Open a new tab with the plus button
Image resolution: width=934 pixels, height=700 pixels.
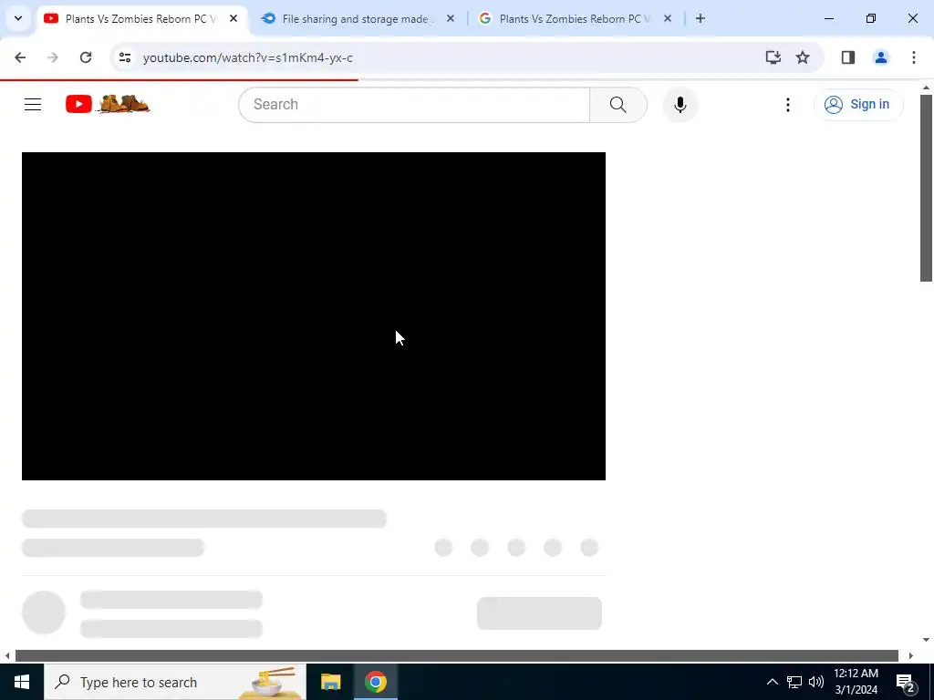[x=700, y=18]
